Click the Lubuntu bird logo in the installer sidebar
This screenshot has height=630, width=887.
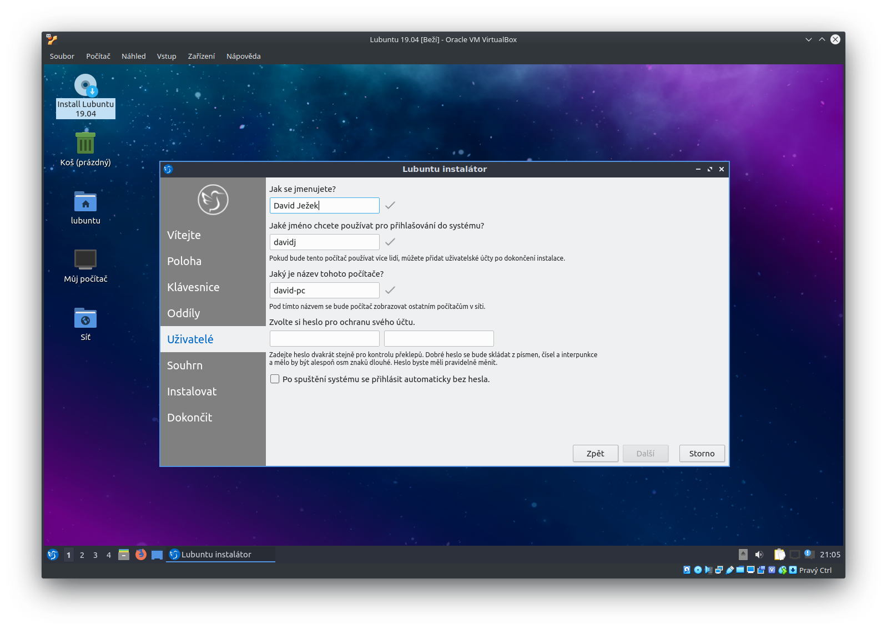(213, 200)
